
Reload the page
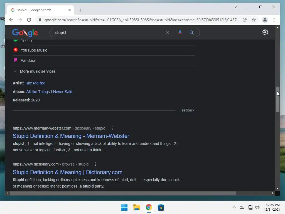coord(29,20)
